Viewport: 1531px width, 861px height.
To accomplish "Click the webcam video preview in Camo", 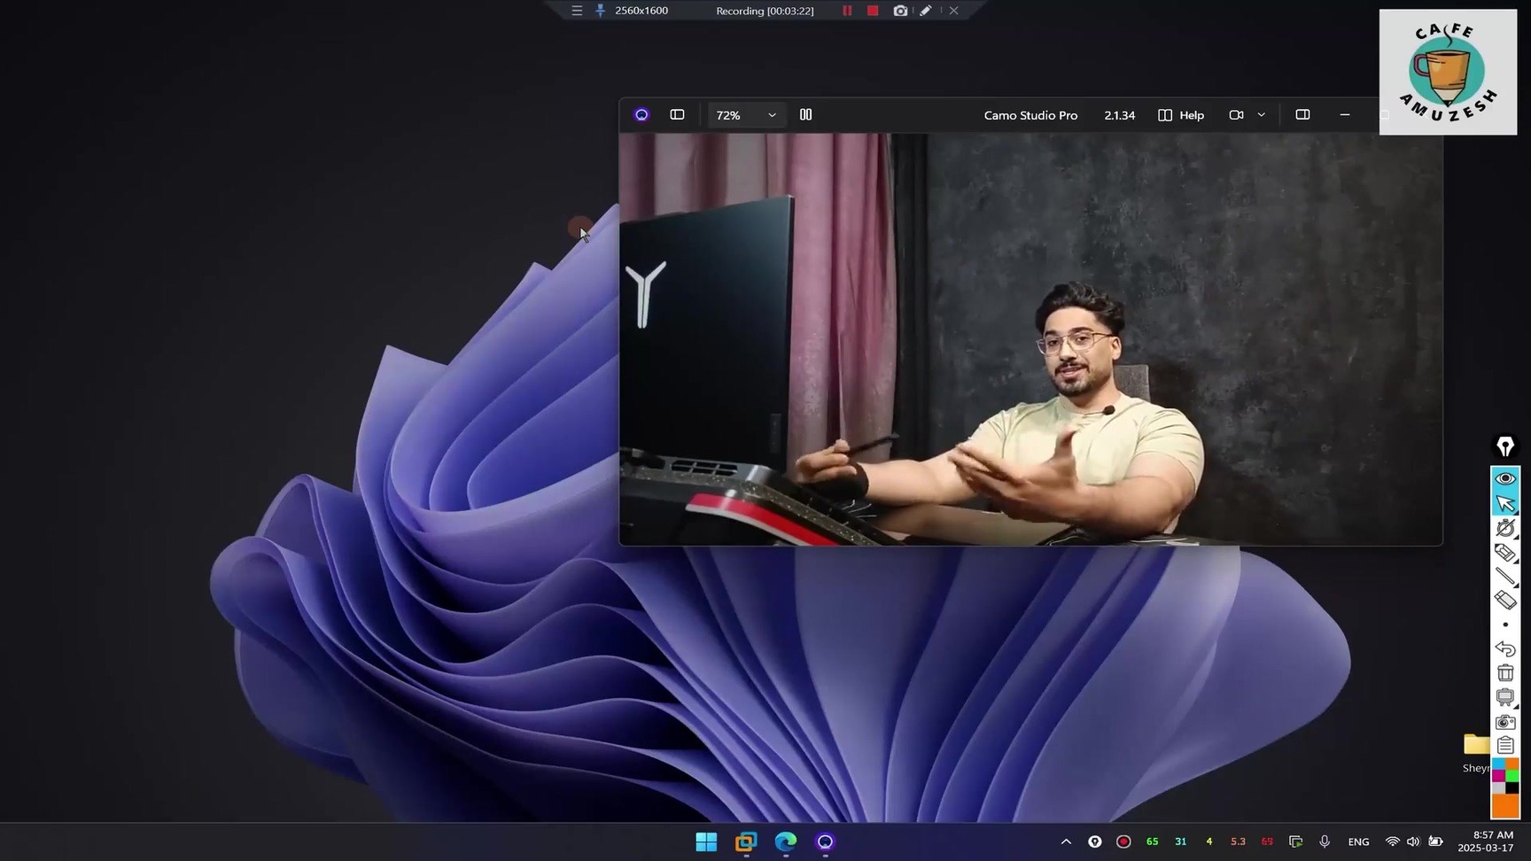I will click(x=1030, y=339).
